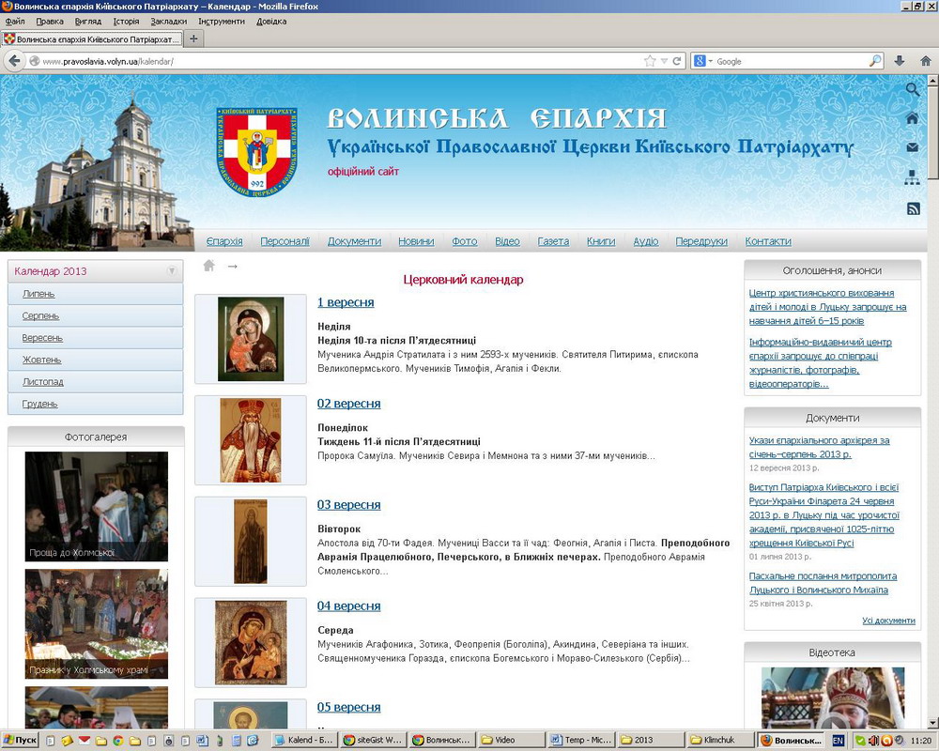The image size is (939, 751).
Task: Bookmark this page with the star icon
Action: (650, 61)
